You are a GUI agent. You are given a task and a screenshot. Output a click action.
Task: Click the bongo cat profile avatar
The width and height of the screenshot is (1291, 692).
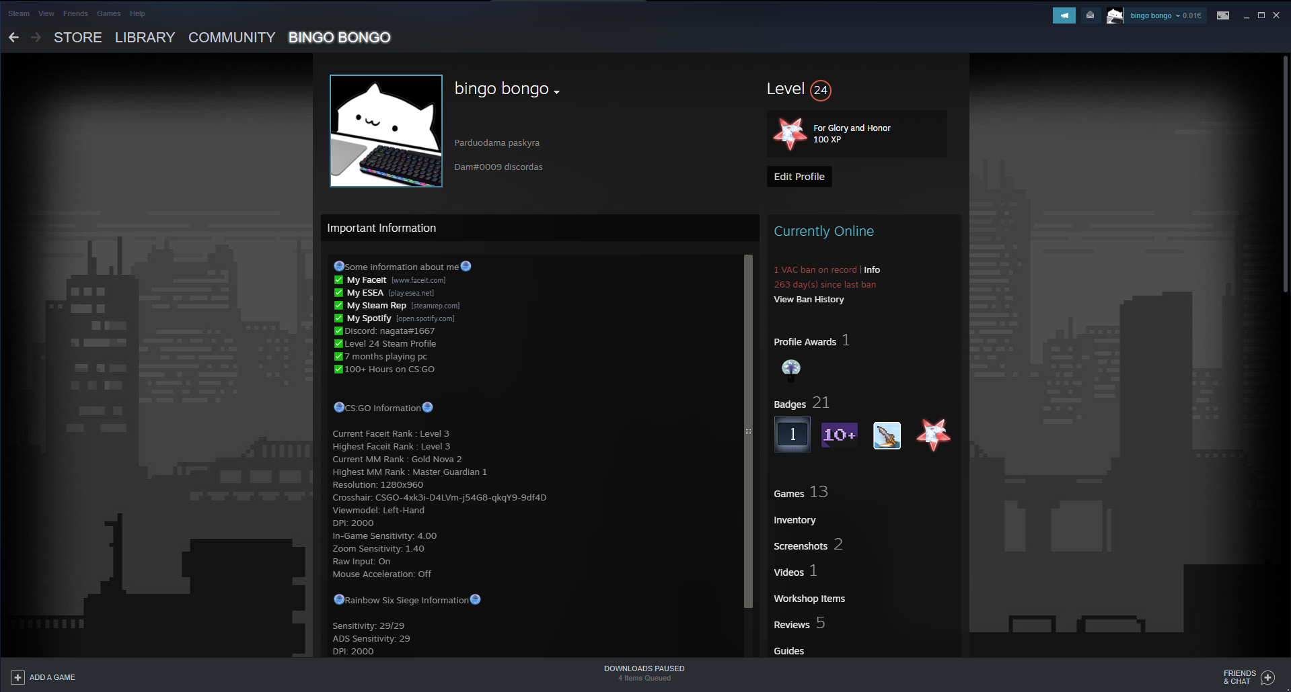[x=386, y=131]
